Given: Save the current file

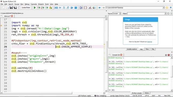Looking at the screenshot, I should tap(11, 8).
